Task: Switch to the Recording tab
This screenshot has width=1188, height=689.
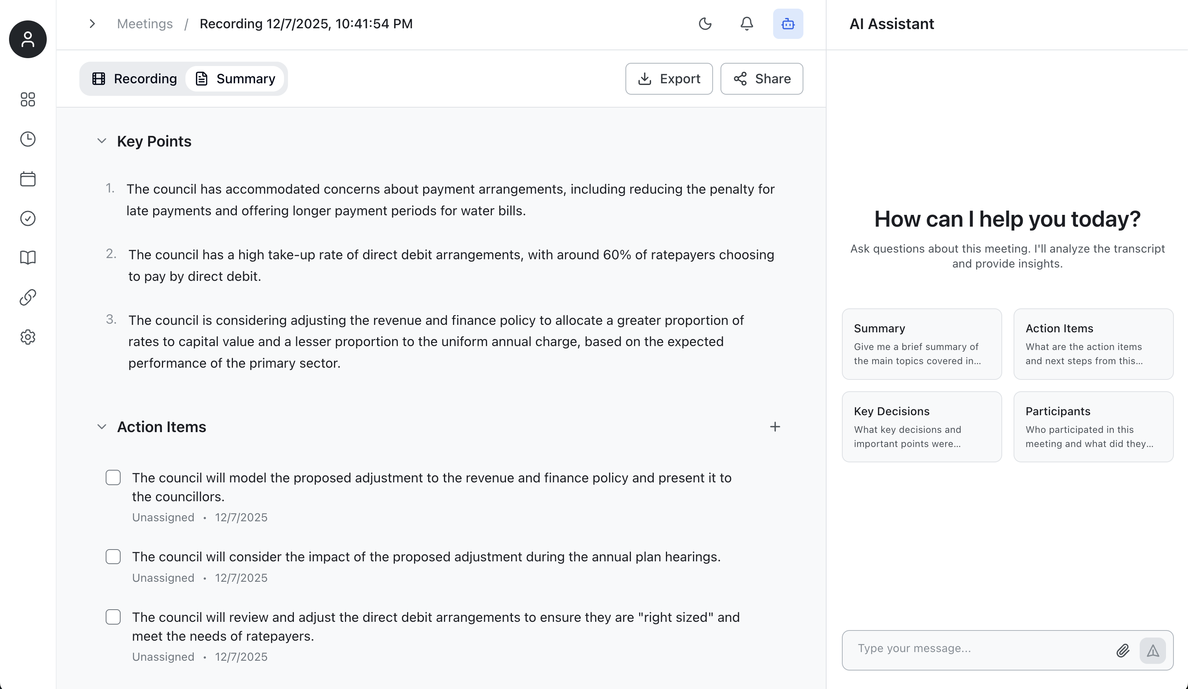Action: (135, 79)
